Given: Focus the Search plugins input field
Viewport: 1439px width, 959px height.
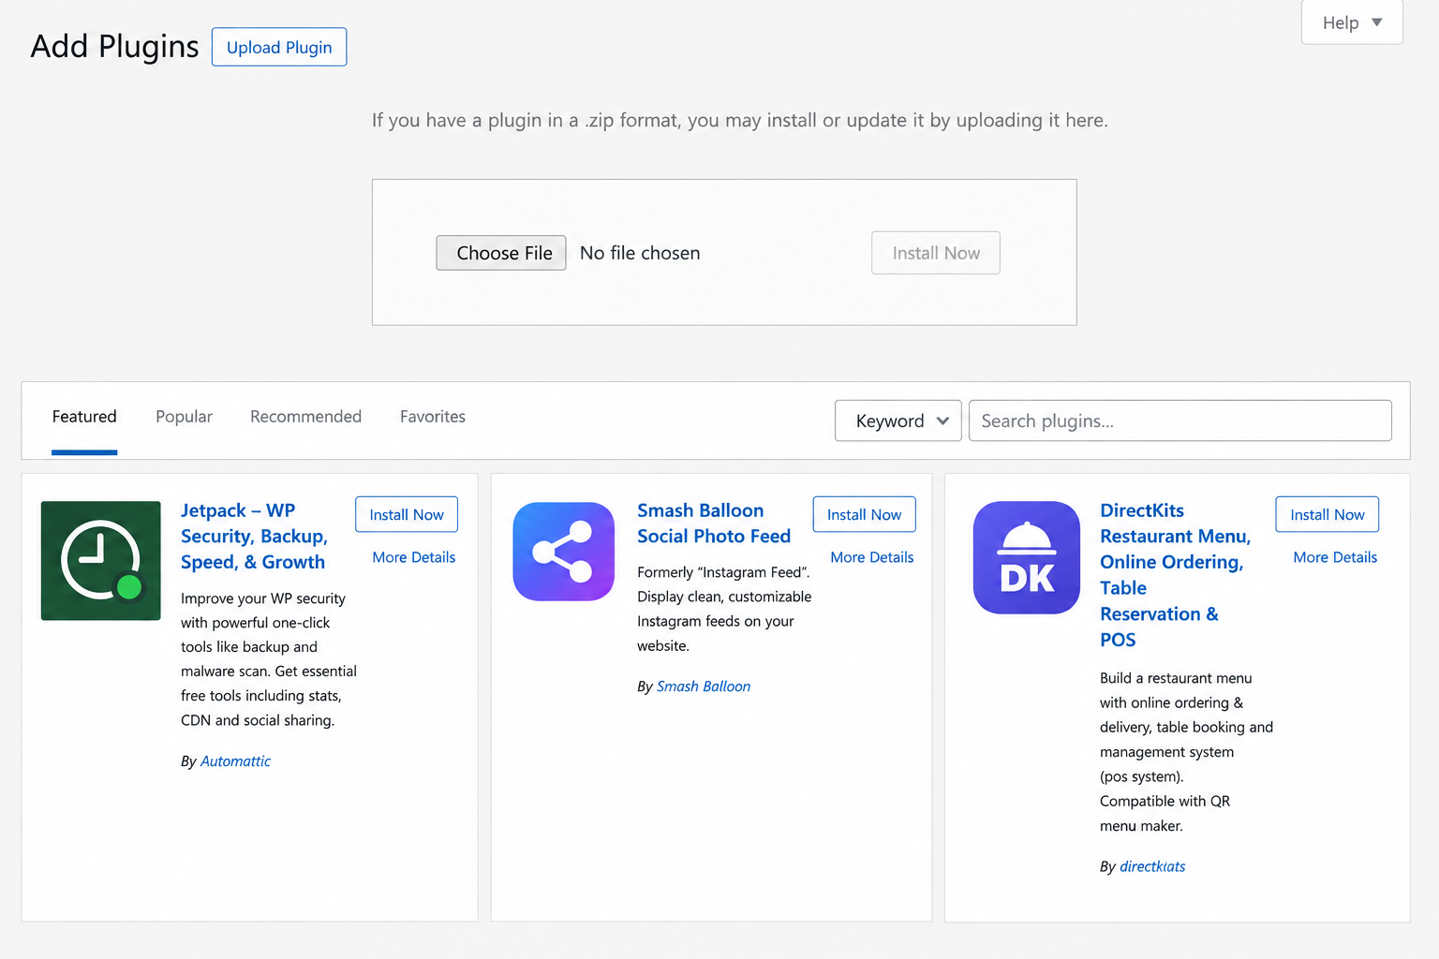Looking at the screenshot, I should coord(1180,420).
